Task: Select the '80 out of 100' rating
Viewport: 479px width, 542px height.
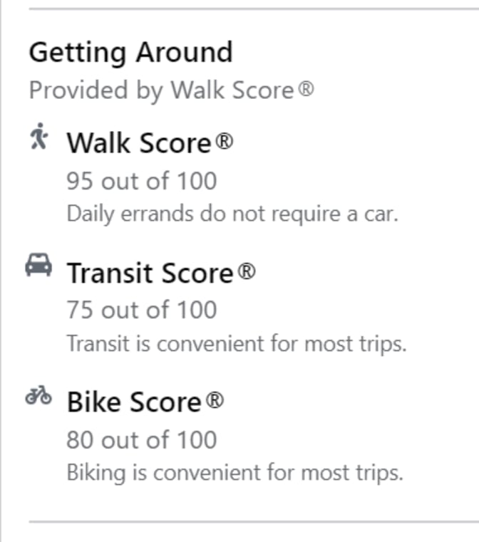Action: tap(141, 440)
